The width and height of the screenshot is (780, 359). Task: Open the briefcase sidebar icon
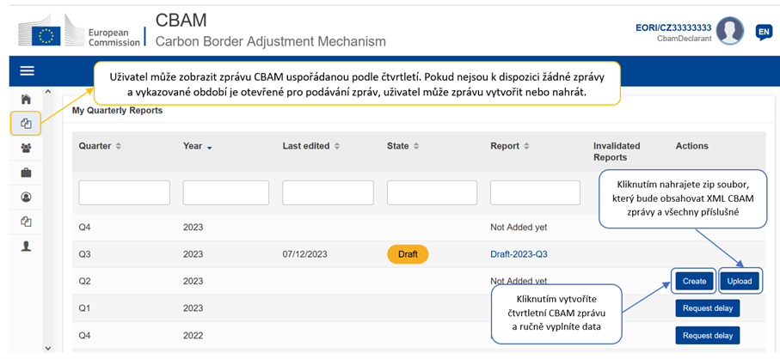click(26, 173)
